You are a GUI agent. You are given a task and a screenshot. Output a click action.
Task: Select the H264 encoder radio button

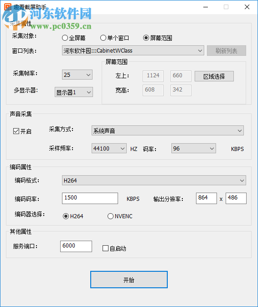[x=73, y=216]
